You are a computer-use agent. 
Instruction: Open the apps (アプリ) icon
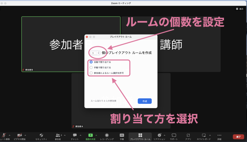tap(188, 135)
